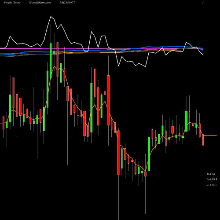Click the 'Weekly Charts' title text
The height and width of the screenshot is (220, 220).
click(x=12, y=3)
